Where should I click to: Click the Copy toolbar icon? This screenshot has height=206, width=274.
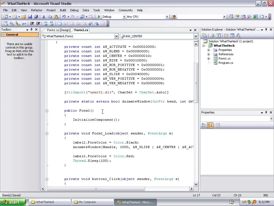coord(50,17)
